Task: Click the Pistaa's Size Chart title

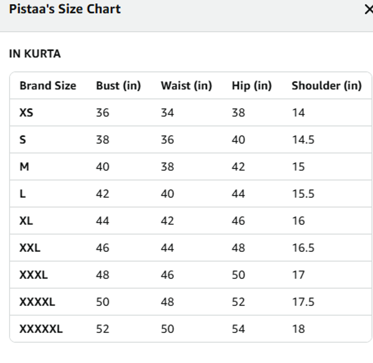Action: click(65, 9)
